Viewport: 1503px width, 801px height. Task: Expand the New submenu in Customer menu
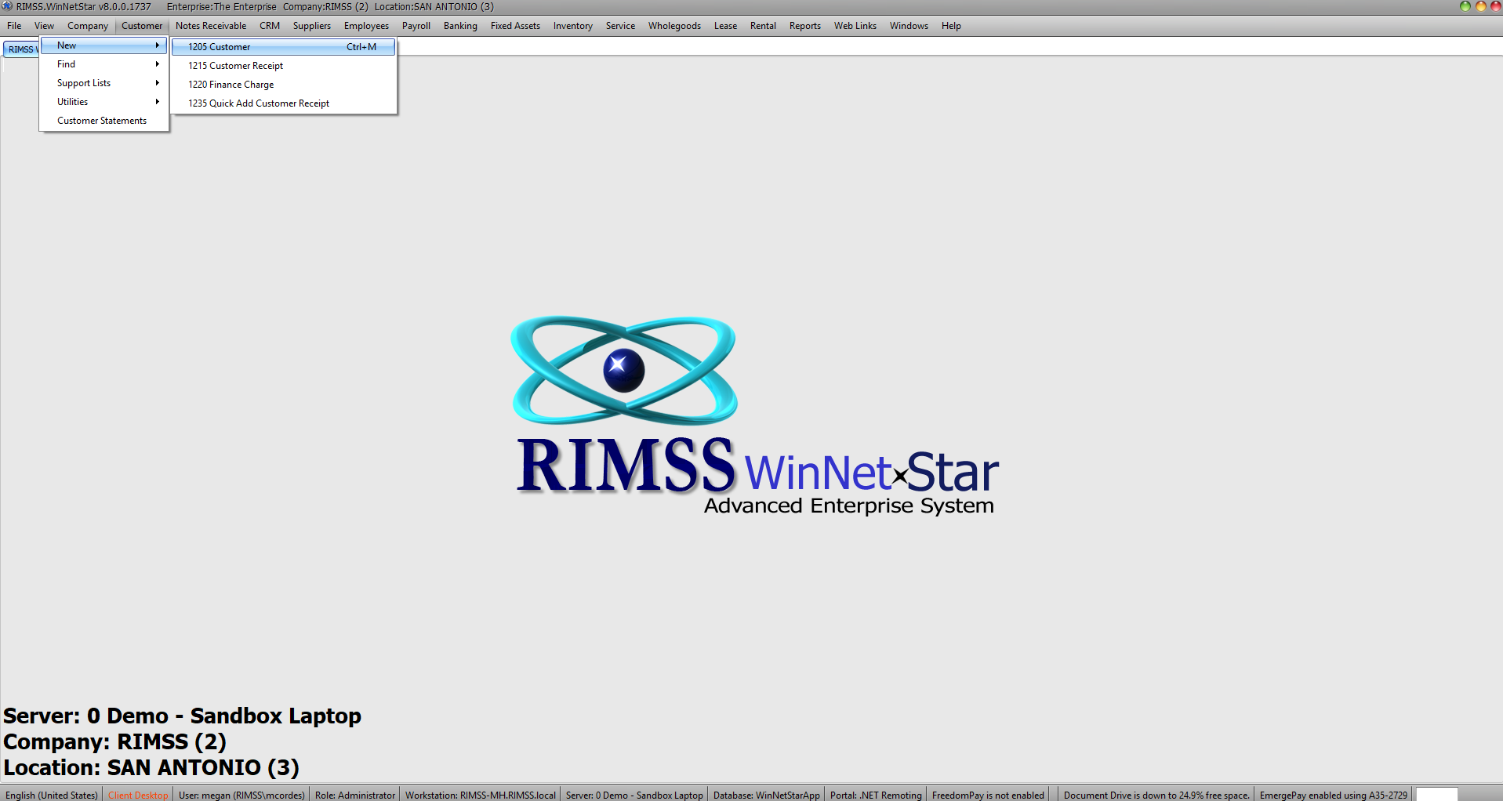103,45
